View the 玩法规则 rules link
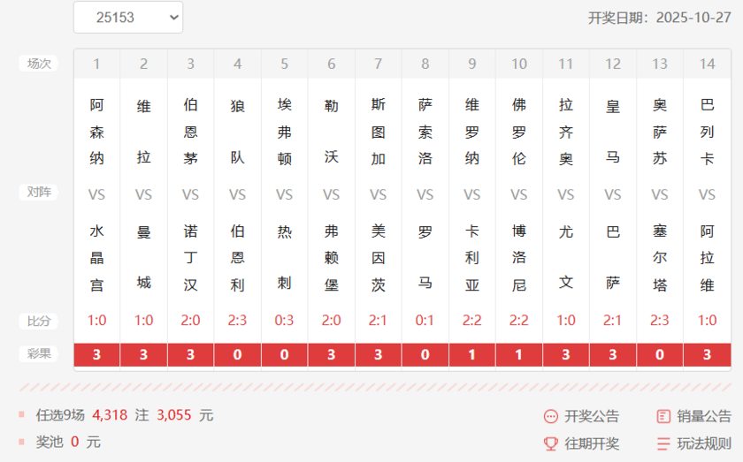 pyautogui.click(x=704, y=443)
